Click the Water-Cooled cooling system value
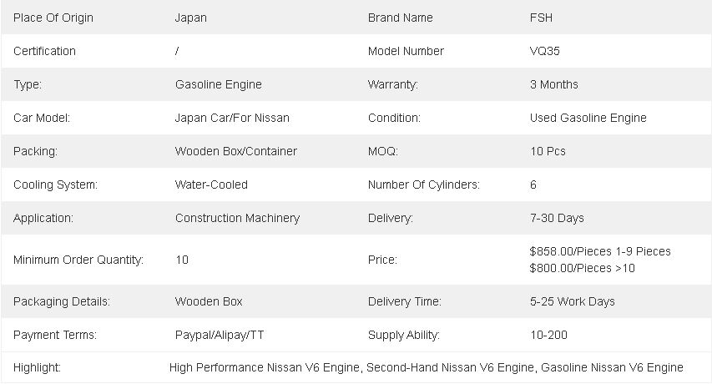This screenshot has width=712, height=384. click(211, 184)
